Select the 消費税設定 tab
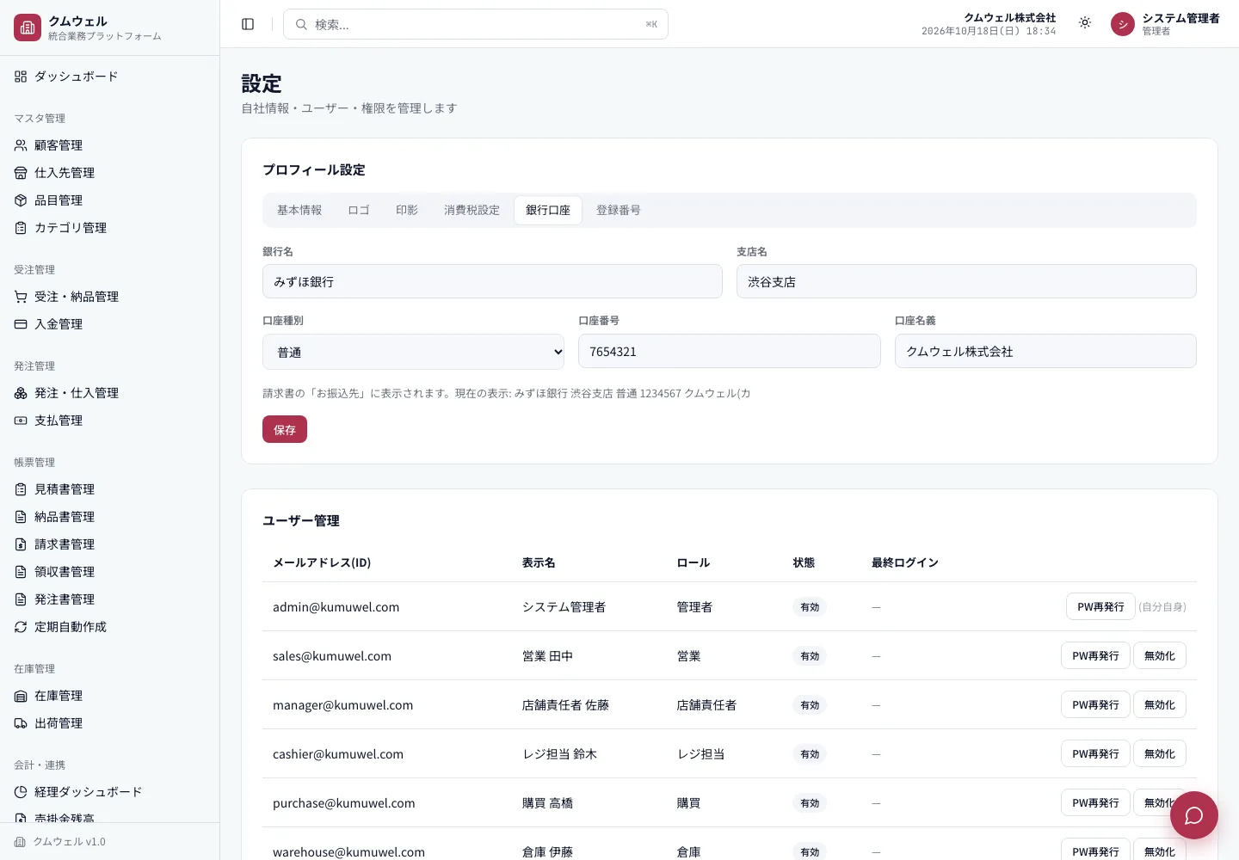This screenshot has width=1239, height=860. click(x=472, y=211)
